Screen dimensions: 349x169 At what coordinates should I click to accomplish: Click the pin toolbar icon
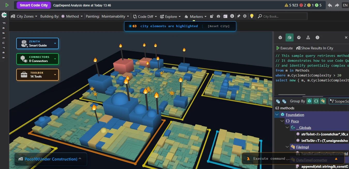point(238,16)
